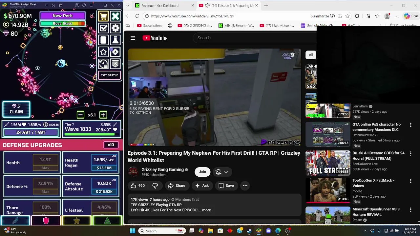This screenshot has width=420, height=236.
Task: Decrease game speed with minus button
Action: 80,115
